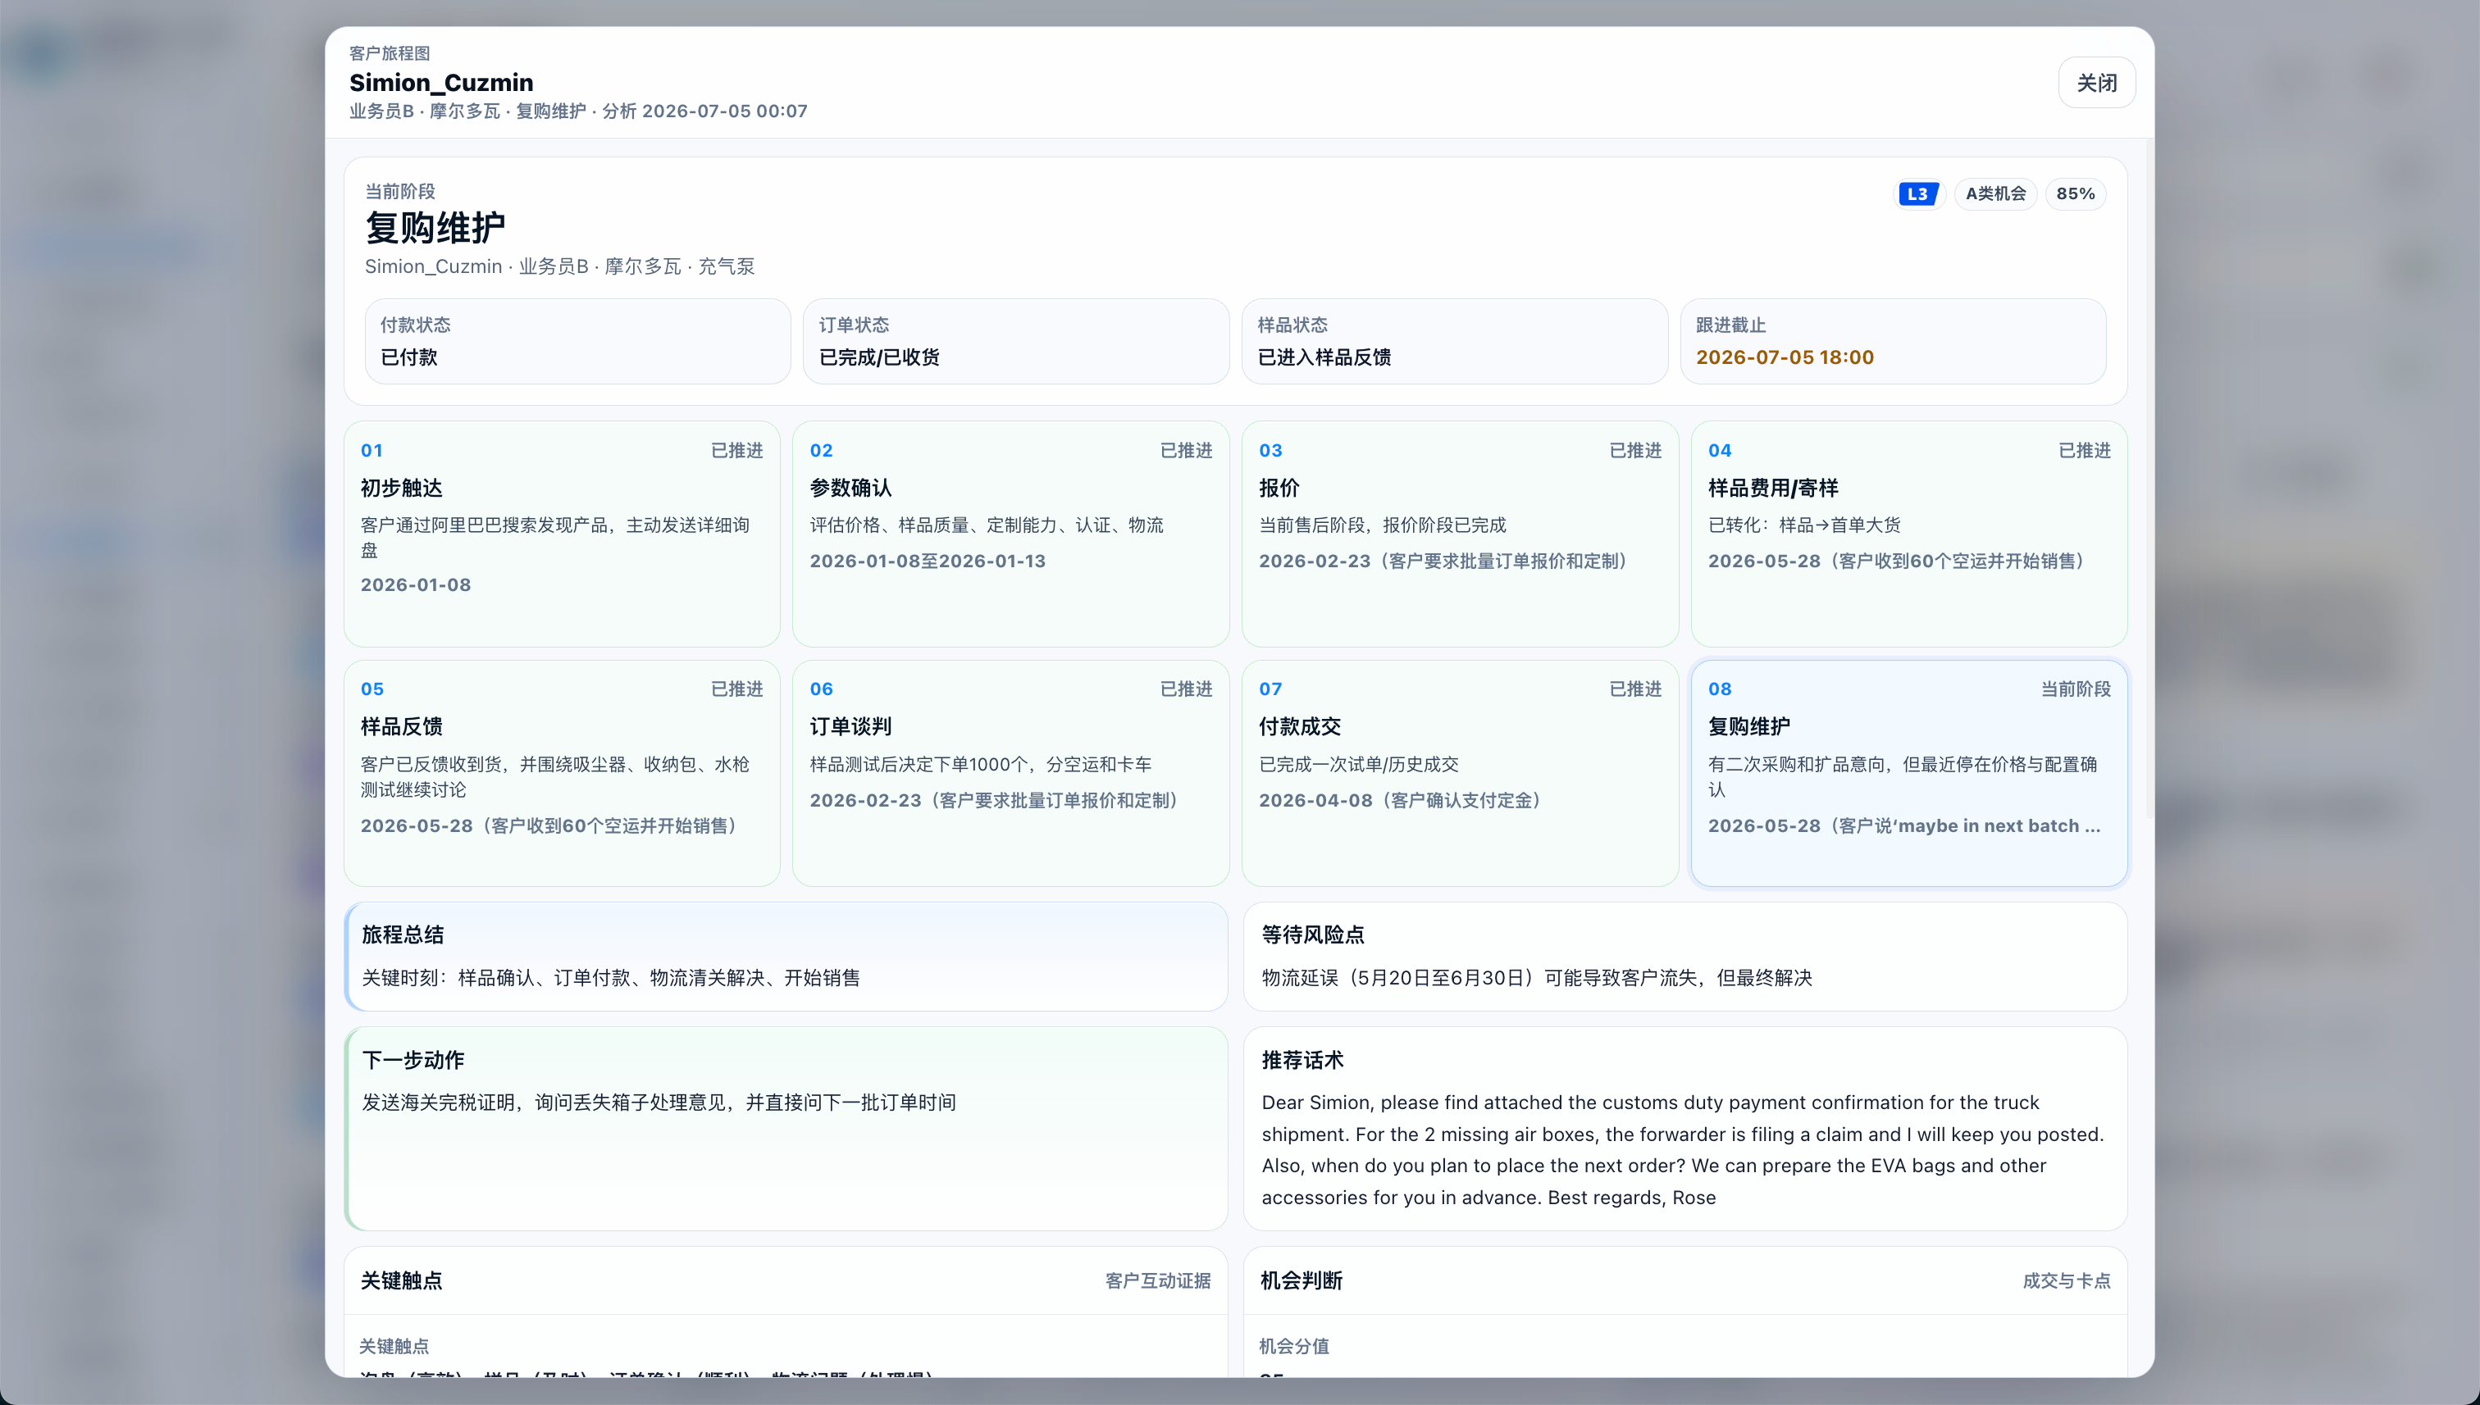Select stage card 01 初步触达
The width and height of the screenshot is (2480, 1405).
pyautogui.click(x=562, y=534)
